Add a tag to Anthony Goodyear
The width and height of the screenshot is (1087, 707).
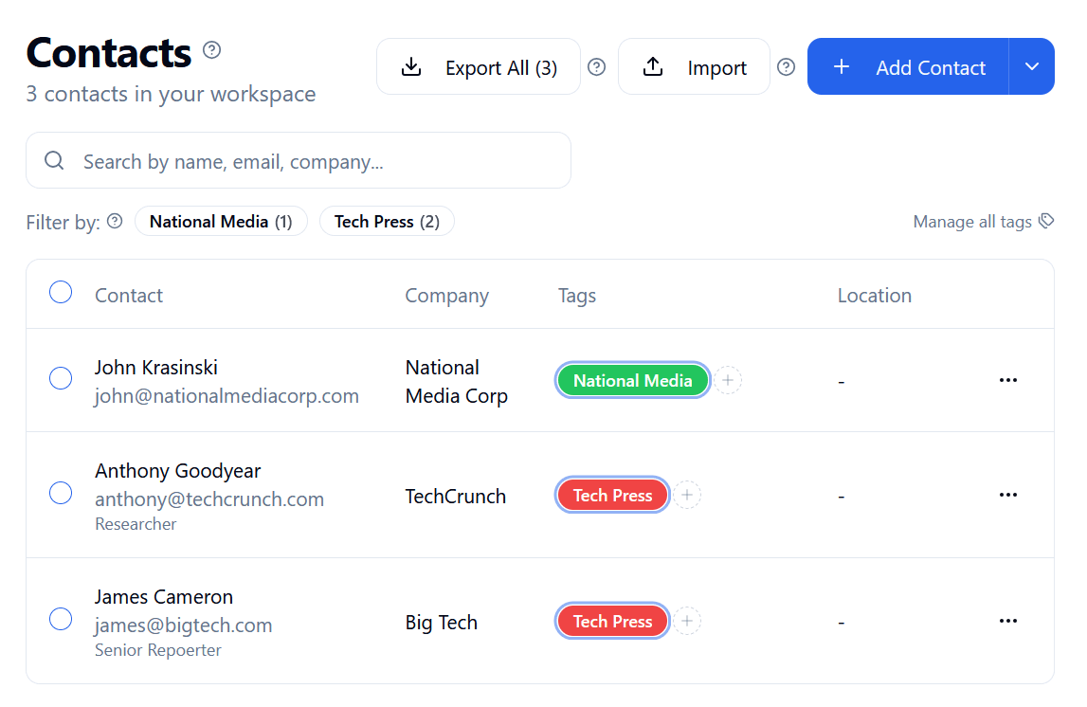(687, 494)
